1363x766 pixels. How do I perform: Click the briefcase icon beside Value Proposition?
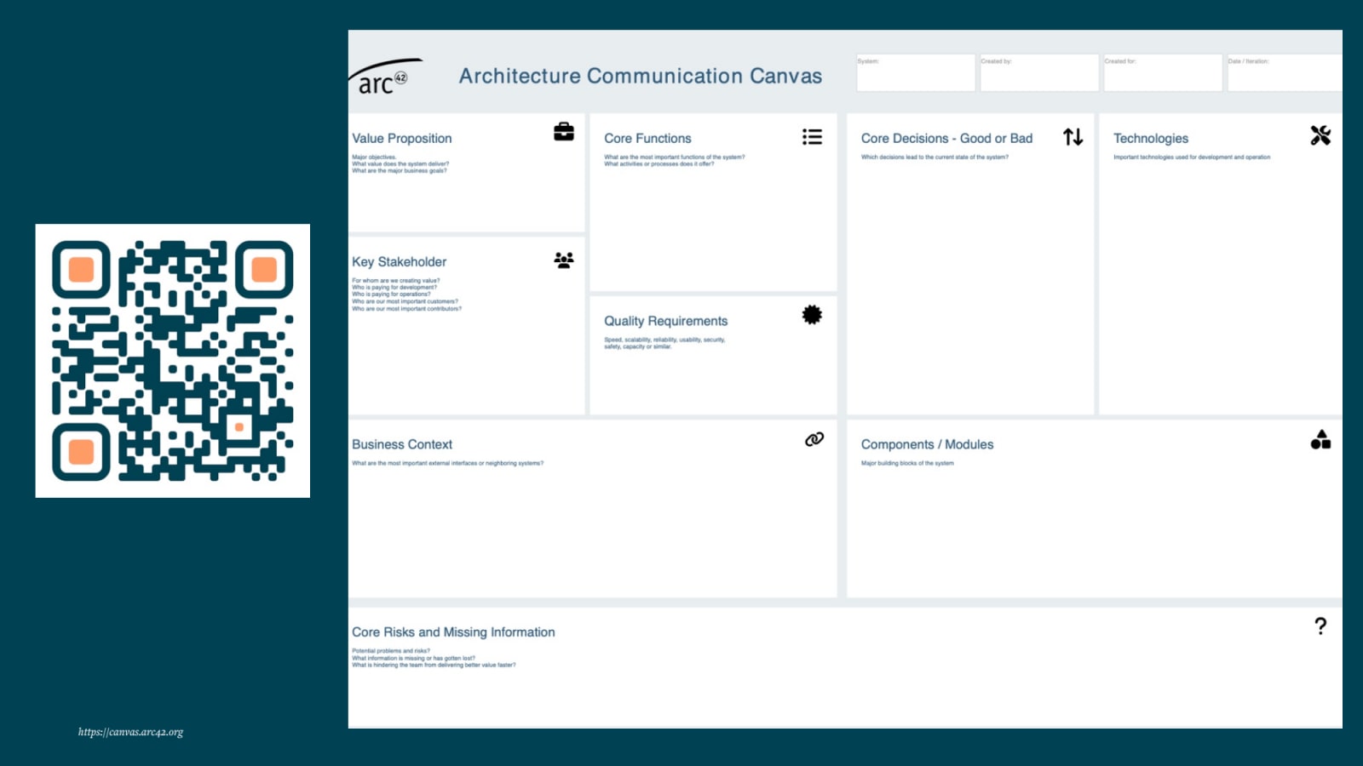564,132
